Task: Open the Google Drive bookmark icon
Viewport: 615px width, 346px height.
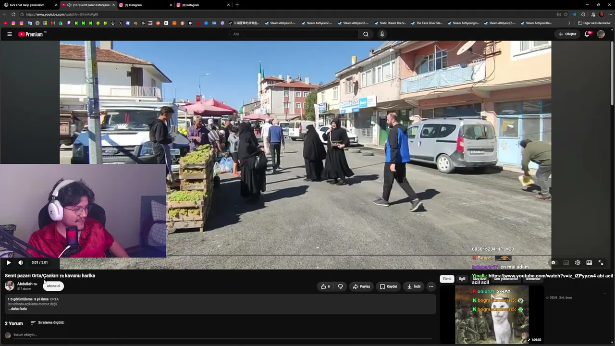Action: pyautogui.click(x=61, y=23)
